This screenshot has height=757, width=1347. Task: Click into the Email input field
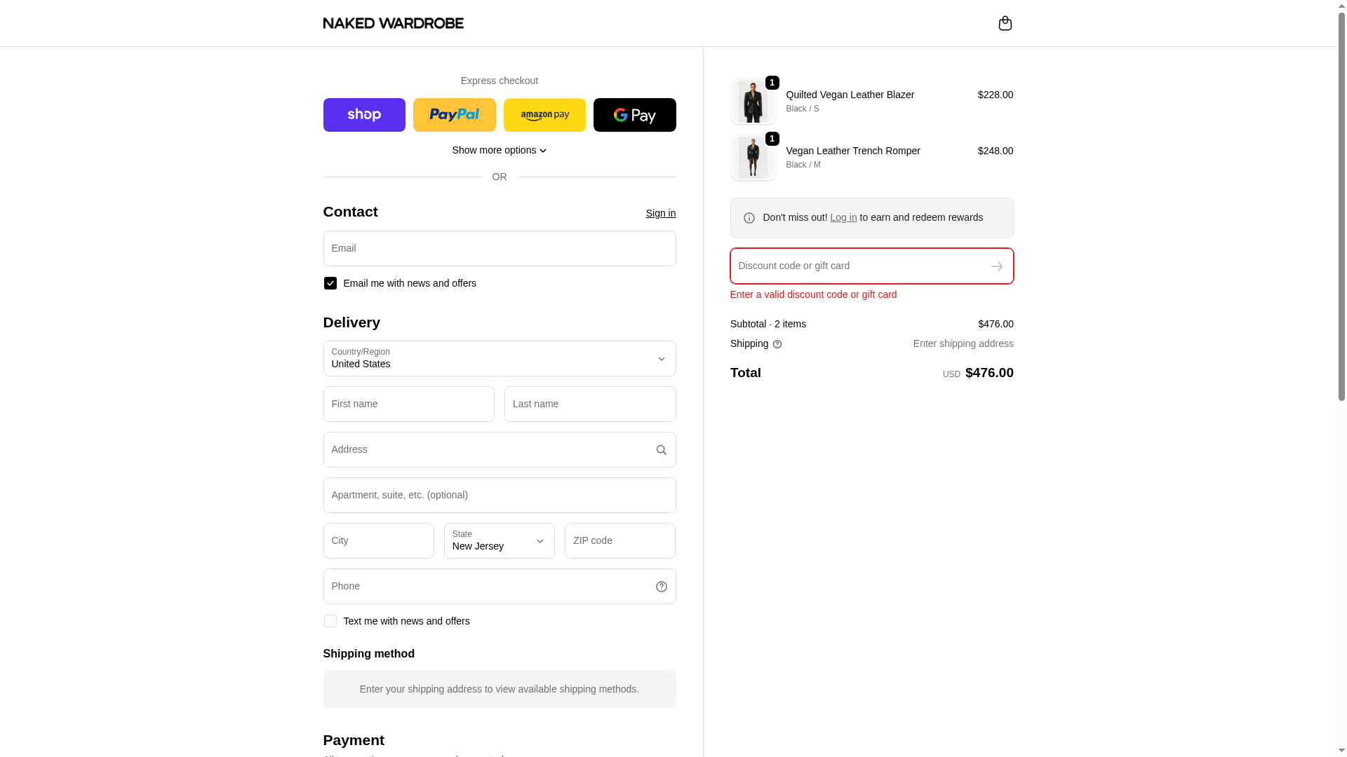coord(499,249)
